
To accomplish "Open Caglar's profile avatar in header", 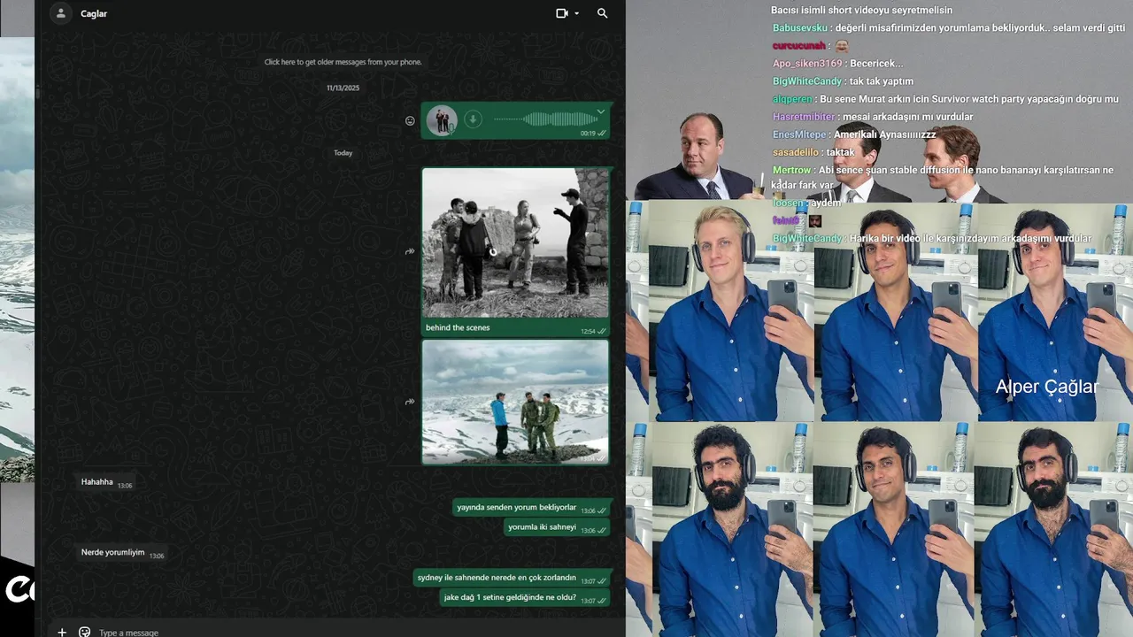I will (60, 13).
